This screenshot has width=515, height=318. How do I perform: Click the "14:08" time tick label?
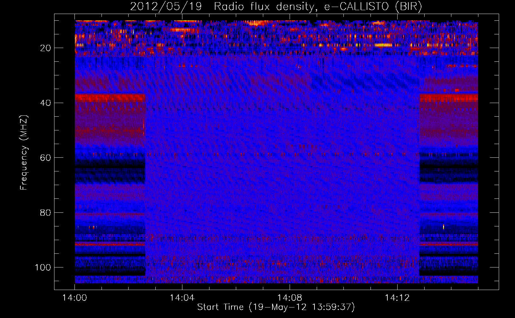coord(290,298)
